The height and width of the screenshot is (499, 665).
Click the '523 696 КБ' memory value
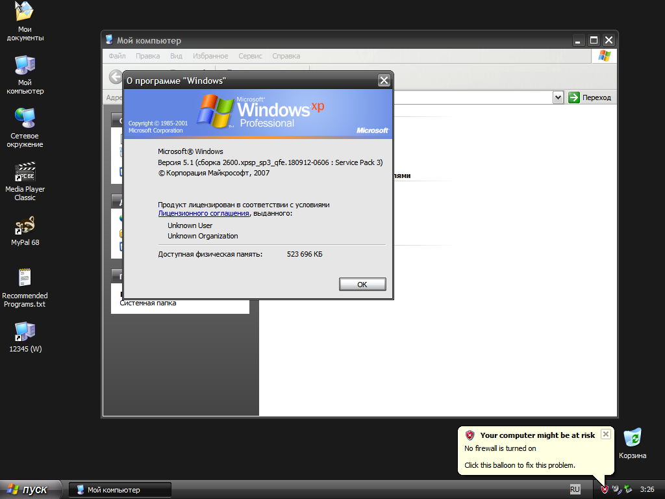(305, 254)
